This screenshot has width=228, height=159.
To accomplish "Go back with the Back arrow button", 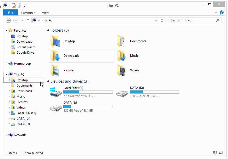I will click(8, 20).
